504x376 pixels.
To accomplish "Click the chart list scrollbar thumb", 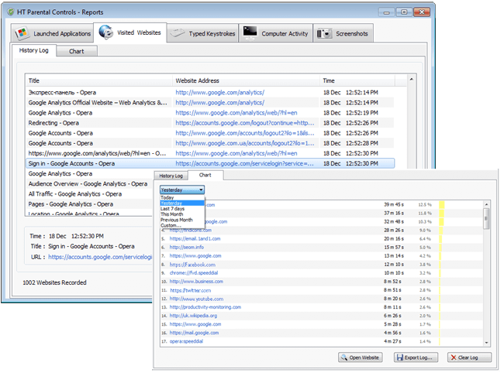I will click(x=486, y=218).
